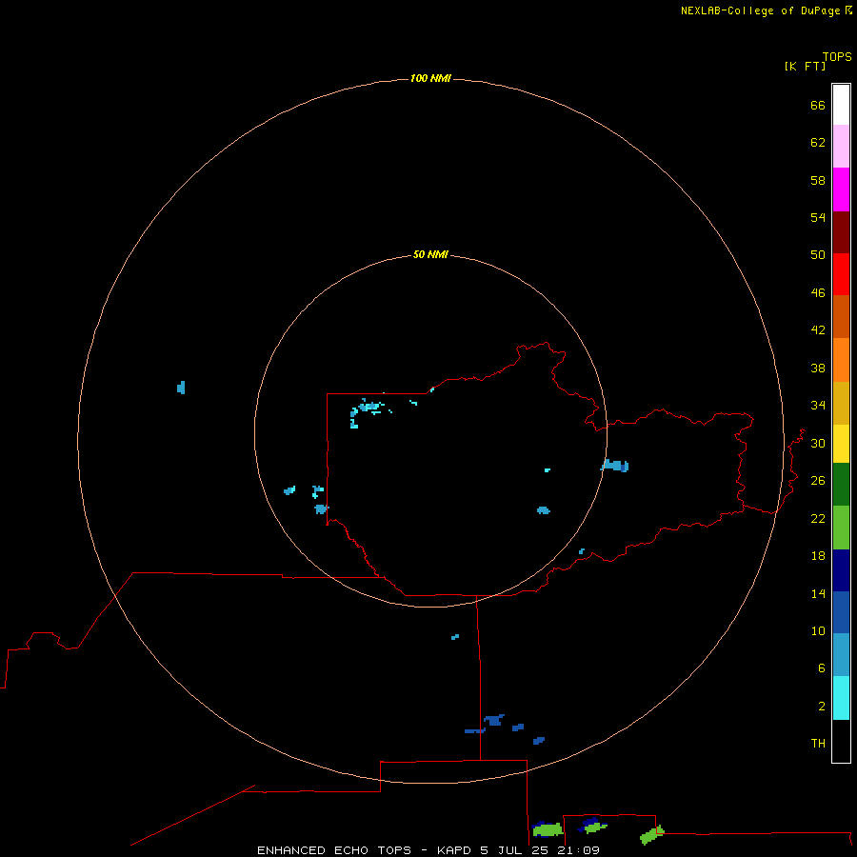857x857 pixels.
Task: Click the [K FT] units label
Action: pyautogui.click(x=805, y=66)
